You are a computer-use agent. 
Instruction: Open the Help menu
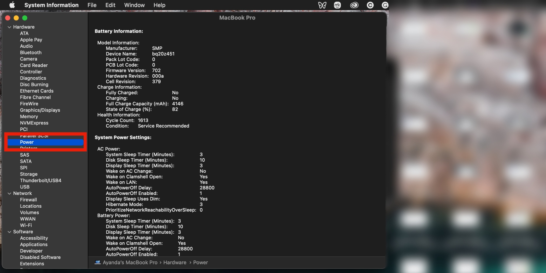159,5
